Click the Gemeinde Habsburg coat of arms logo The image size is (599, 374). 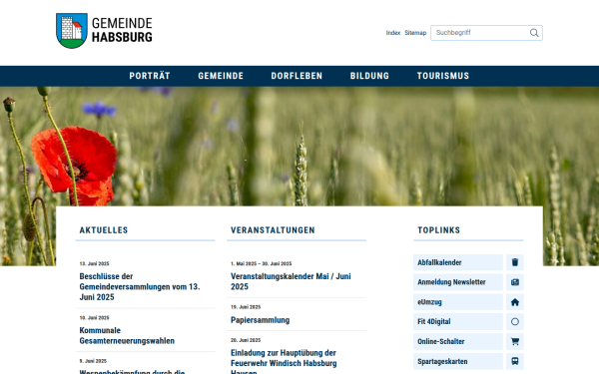(x=72, y=31)
